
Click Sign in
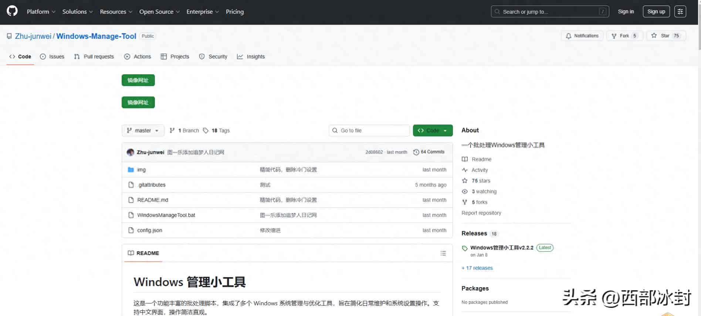click(x=626, y=11)
